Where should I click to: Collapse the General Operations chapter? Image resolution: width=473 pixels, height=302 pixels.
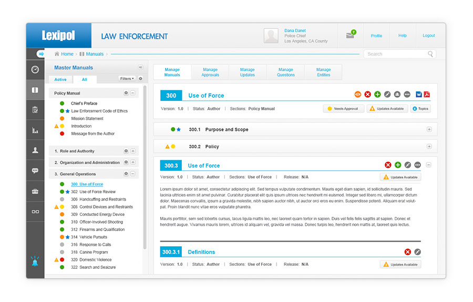click(133, 174)
